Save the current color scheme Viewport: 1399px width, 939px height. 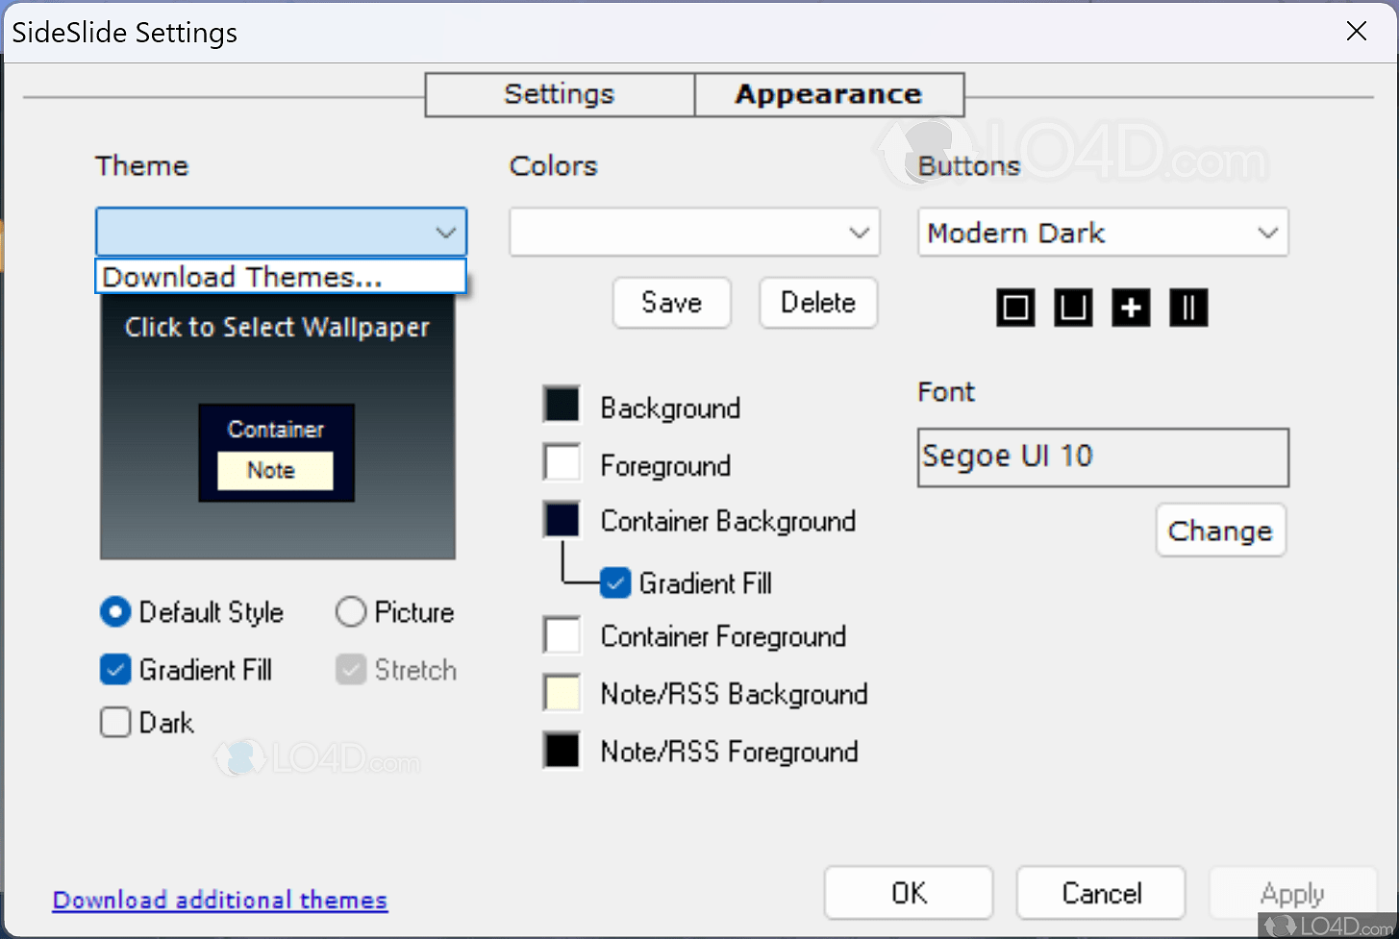pyautogui.click(x=672, y=303)
